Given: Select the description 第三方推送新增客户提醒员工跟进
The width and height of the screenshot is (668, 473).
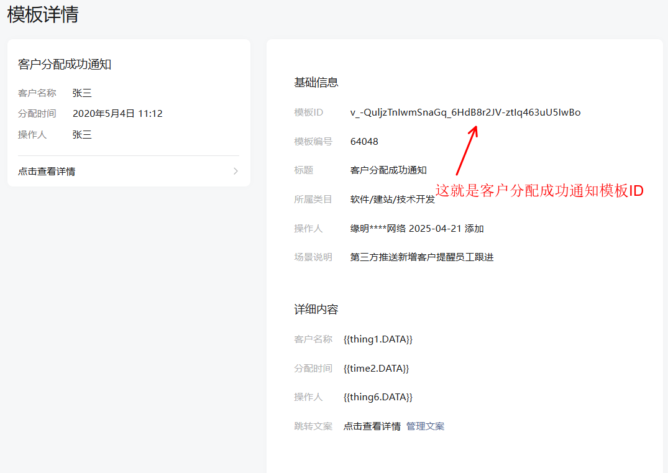Looking at the screenshot, I should (422, 257).
